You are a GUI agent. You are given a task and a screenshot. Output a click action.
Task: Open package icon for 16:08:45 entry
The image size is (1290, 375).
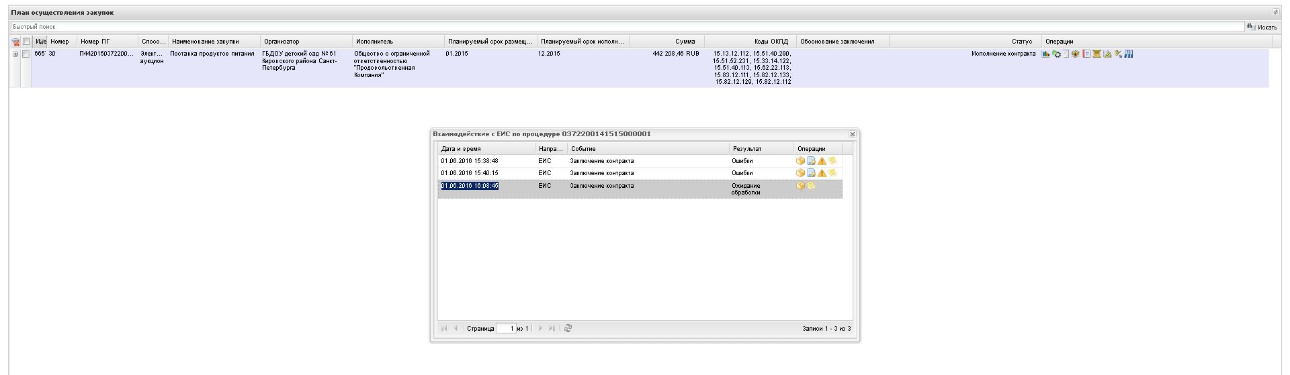[x=800, y=186]
